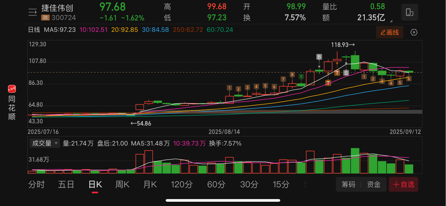Open the 资金 capital flow view
The image size is (446, 206).
pyautogui.click(x=374, y=184)
